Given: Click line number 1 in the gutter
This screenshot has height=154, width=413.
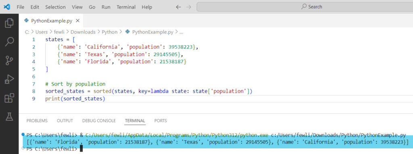Looking at the screenshot, I should (x=33, y=40).
